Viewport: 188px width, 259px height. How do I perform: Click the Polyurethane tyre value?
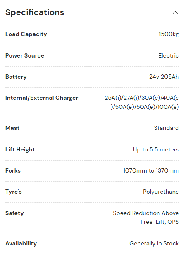coord(161,192)
